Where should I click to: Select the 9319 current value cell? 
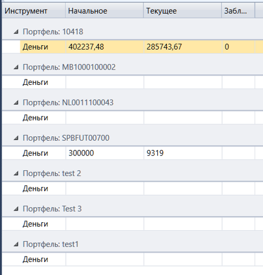point(183,153)
